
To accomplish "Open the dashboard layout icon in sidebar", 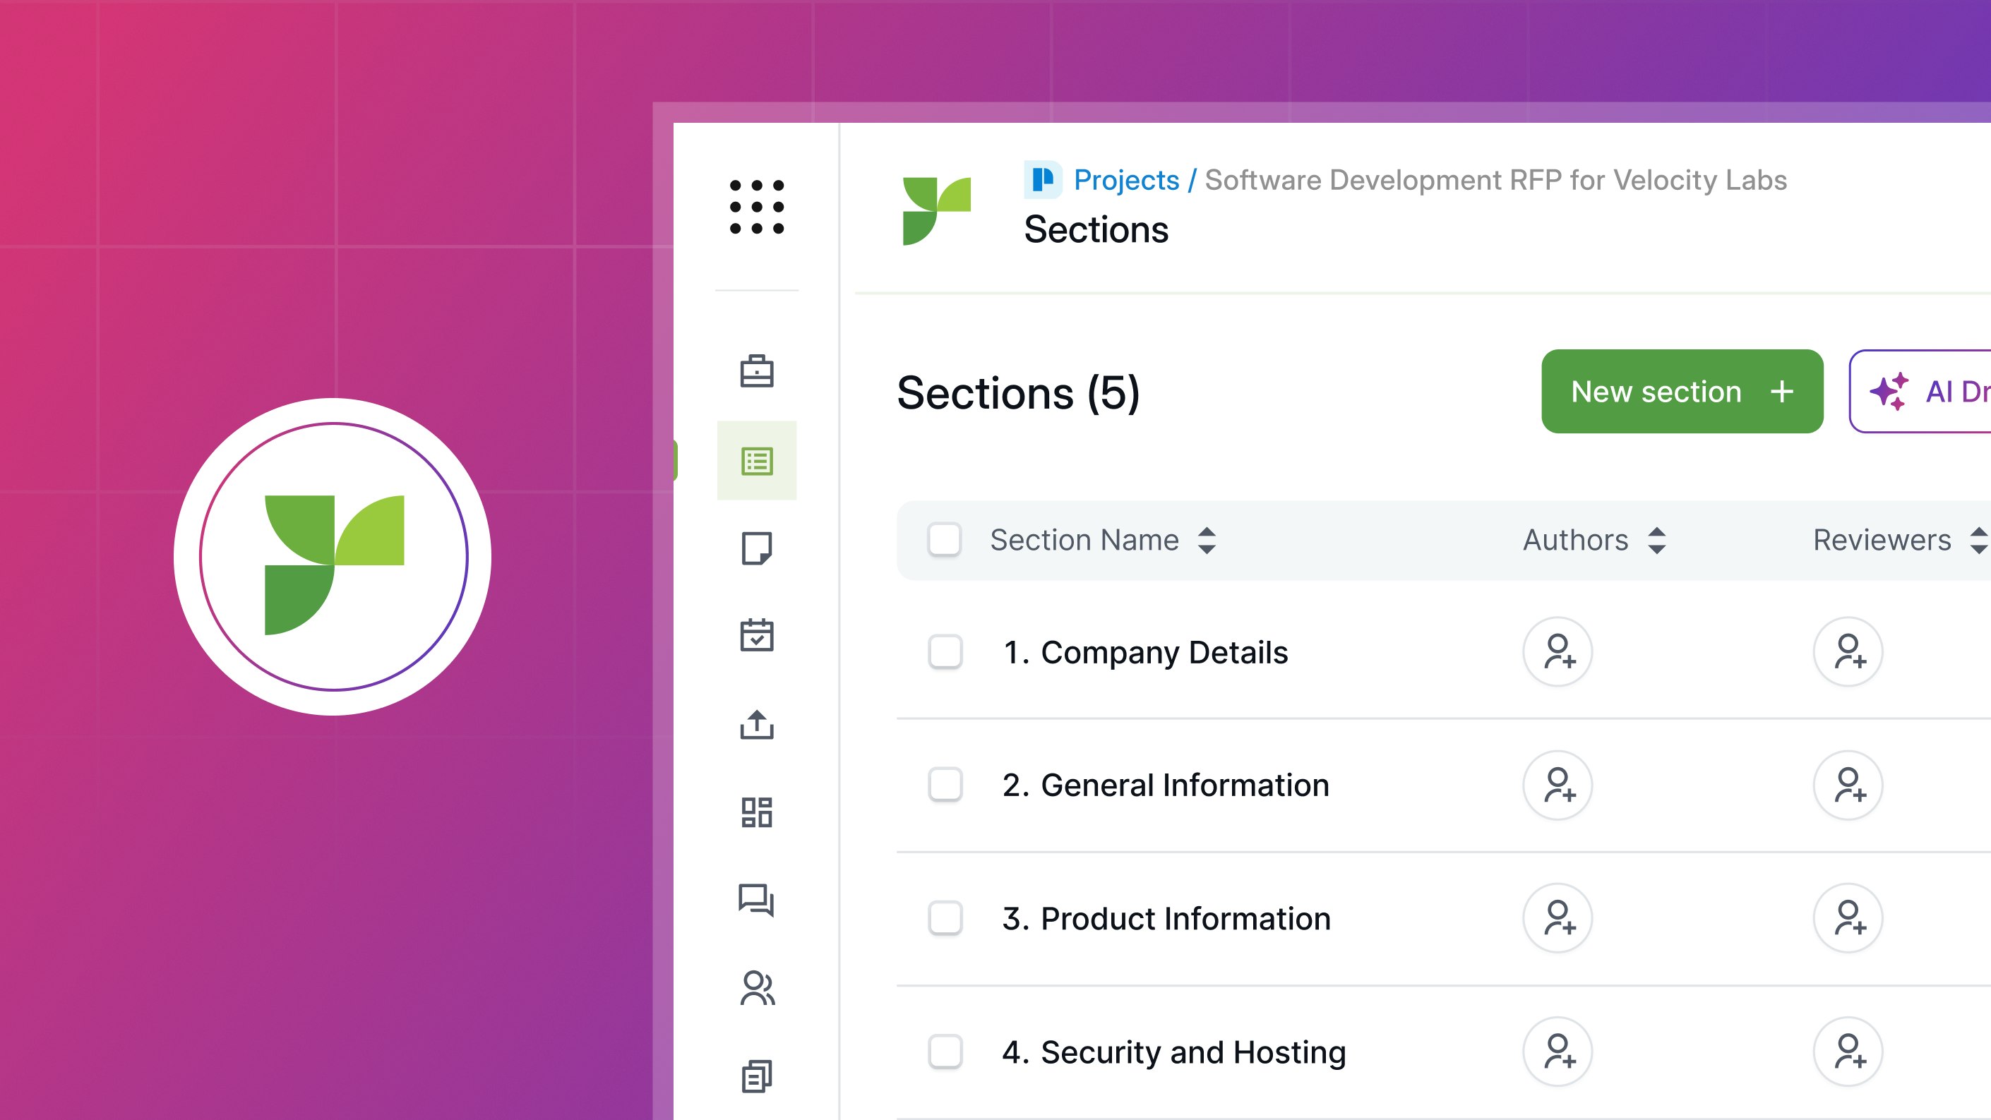I will click(x=758, y=812).
